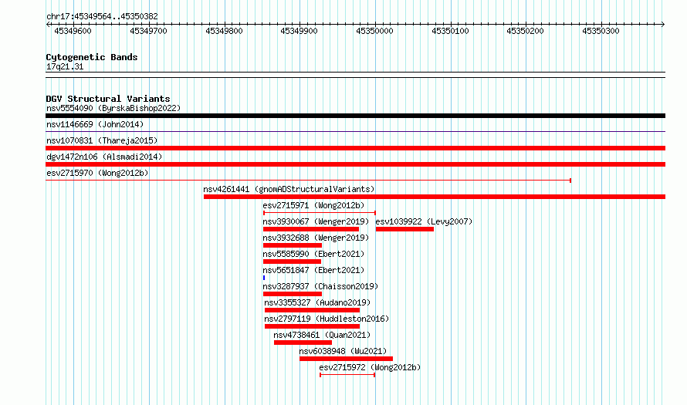687x405 pixels.
Task: Click the nsv3932688 (Wenger2019) label
Action: [316, 238]
